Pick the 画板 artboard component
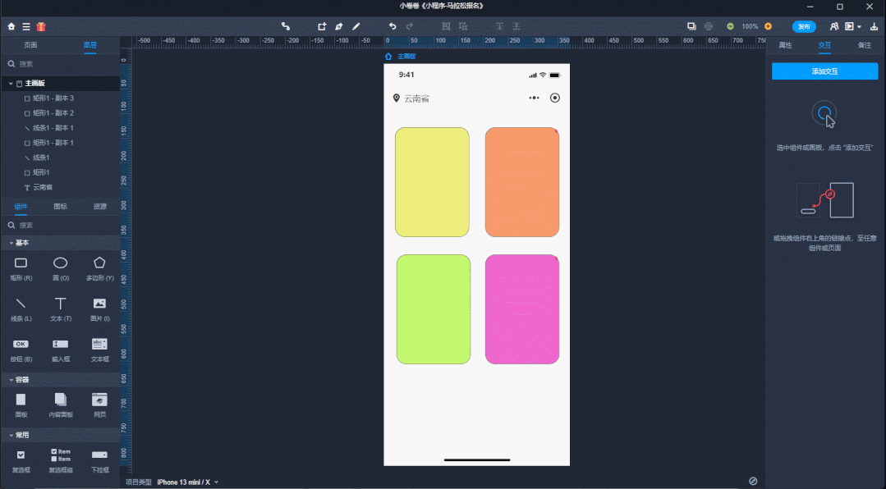 [x=21, y=405]
